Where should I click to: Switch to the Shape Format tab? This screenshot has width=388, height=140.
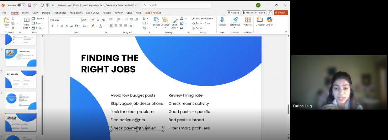[x=153, y=13]
